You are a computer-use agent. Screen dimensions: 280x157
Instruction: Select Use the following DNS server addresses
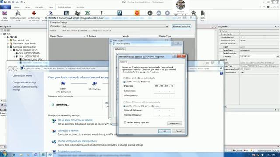(124, 106)
